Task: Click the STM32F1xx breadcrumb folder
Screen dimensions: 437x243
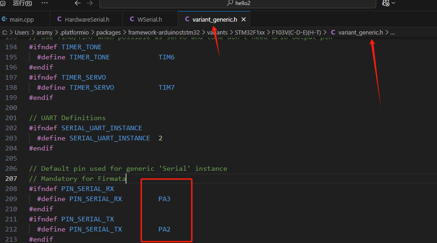Action: click(249, 32)
